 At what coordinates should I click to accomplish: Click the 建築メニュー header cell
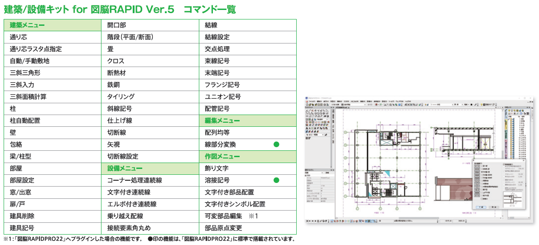pyautogui.click(x=52, y=25)
